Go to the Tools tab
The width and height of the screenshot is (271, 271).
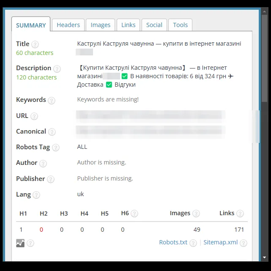[180, 25]
